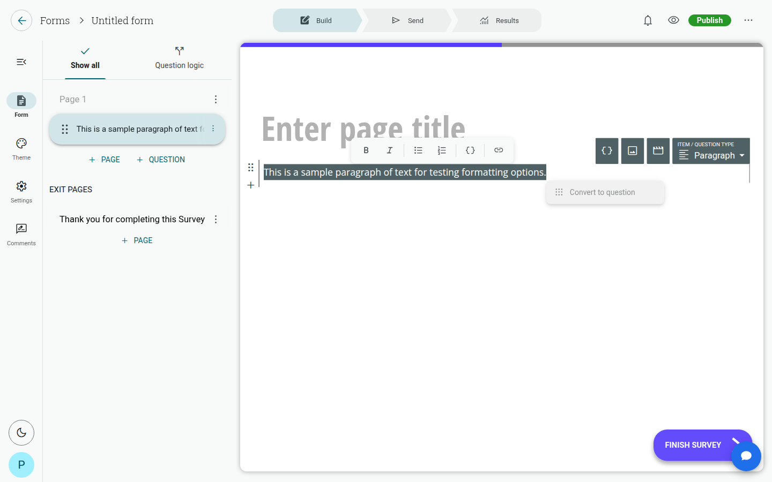Insert a numbered list

coord(442,150)
